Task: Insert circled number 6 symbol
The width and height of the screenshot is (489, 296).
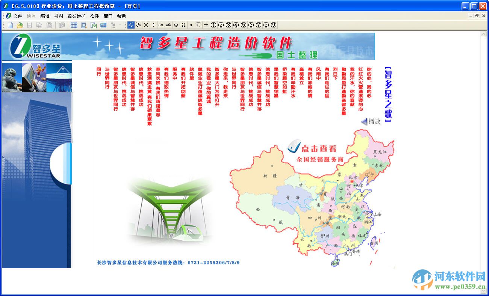Action: (x=251, y=25)
